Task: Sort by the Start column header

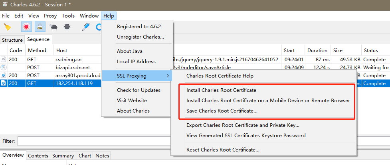Action: (293, 50)
